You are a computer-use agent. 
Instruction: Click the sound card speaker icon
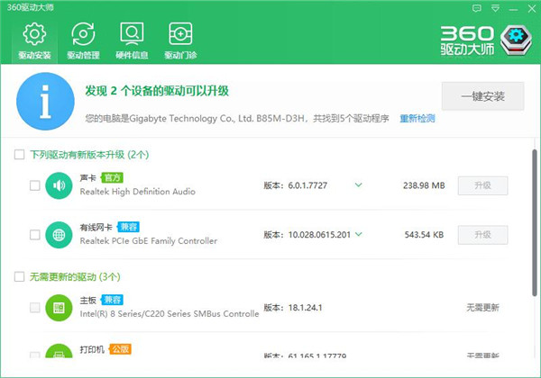tap(59, 185)
